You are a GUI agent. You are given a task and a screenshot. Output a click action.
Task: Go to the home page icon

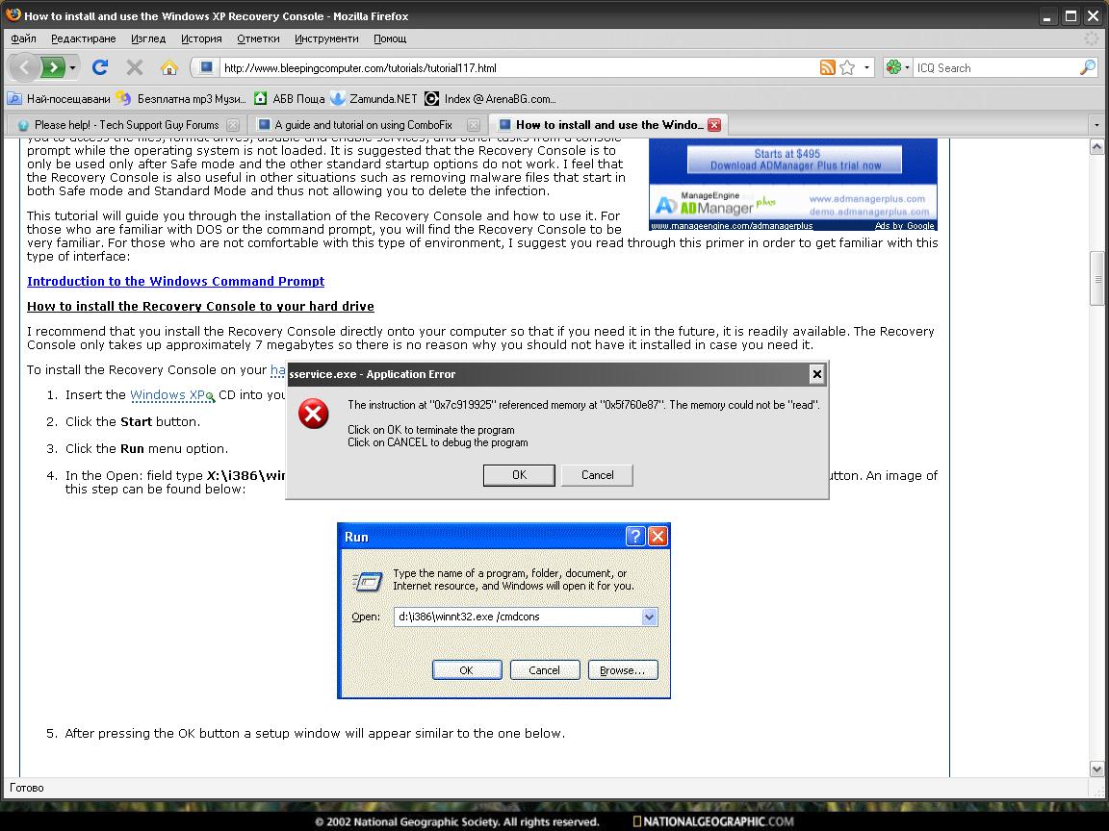[169, 67]
